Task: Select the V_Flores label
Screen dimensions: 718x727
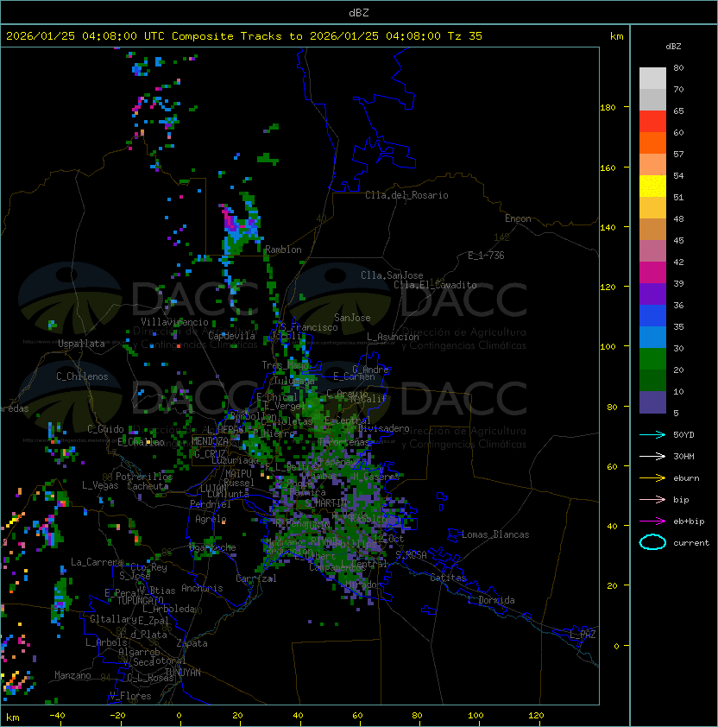Action: click(130, 696)
